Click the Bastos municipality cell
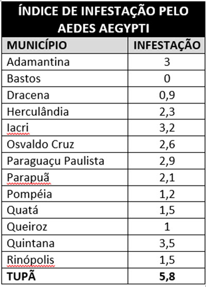The width and height of the screenshot is (206, 287). 65,79
